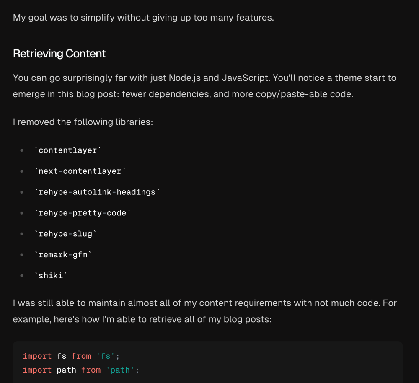The image size is (419, 383).
Task: Click the 'fs' string literal in the code
Action: point(106,356)
